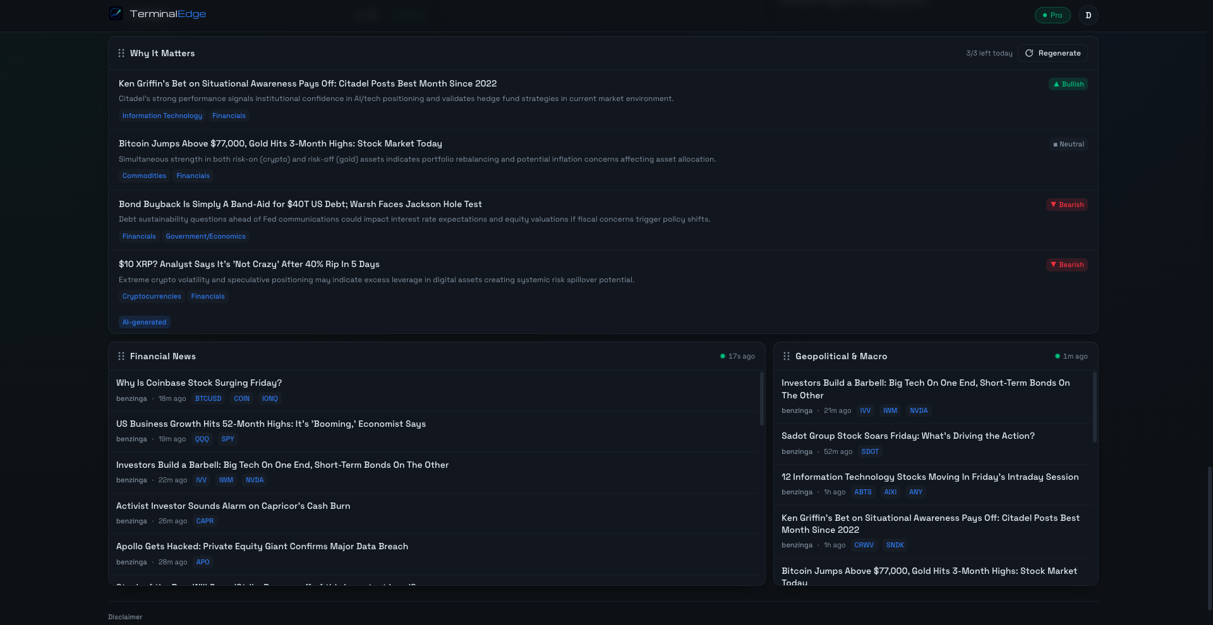Click the APO ticker tag
Viewport: 1213px width, 625px height.
(x=203, y=562)
